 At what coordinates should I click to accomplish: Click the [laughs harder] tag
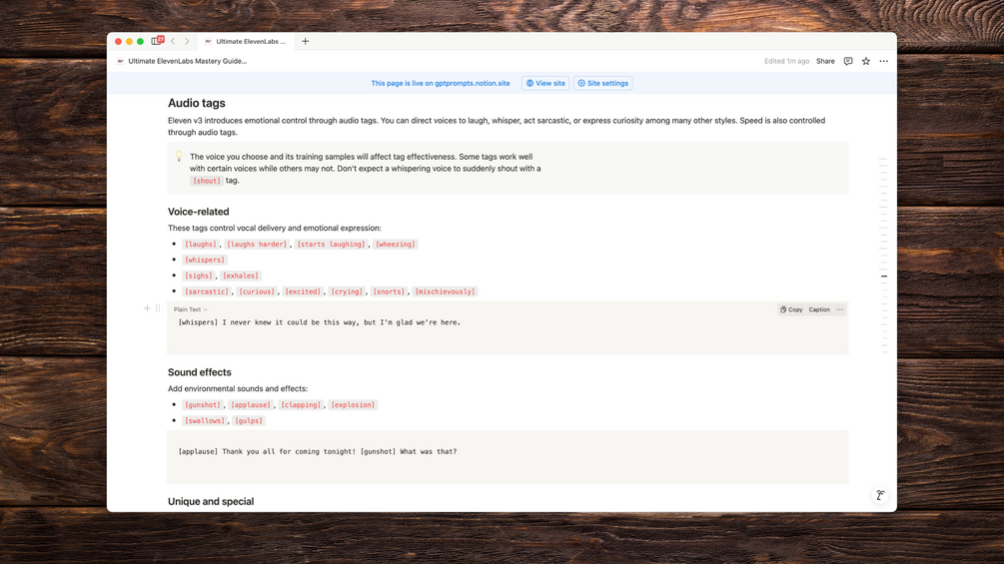pos(257,245)
